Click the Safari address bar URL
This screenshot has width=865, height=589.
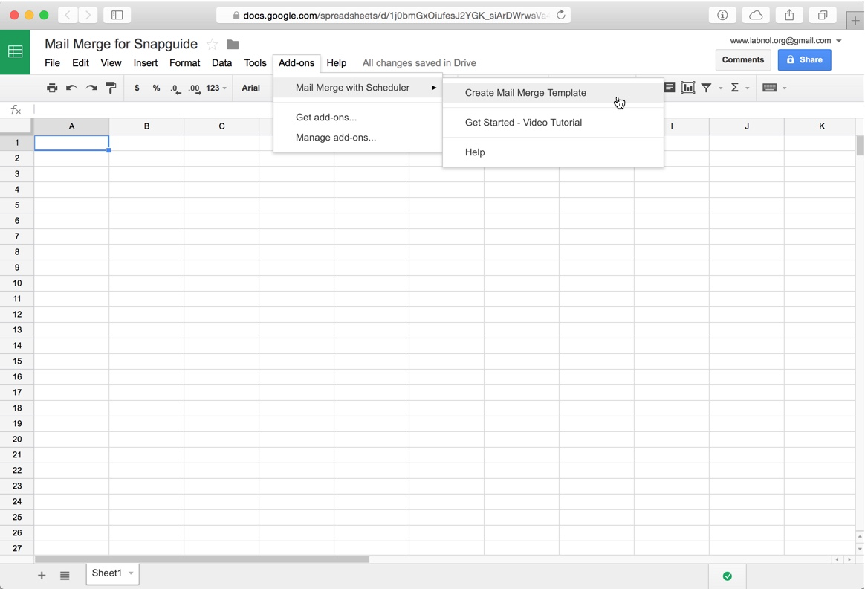pyautogui.click(x=393, y=15)
